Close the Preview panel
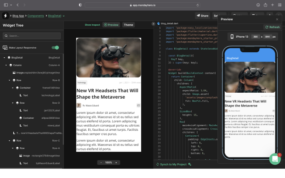Screen dimensions: 285x178 tap(277, 19)
